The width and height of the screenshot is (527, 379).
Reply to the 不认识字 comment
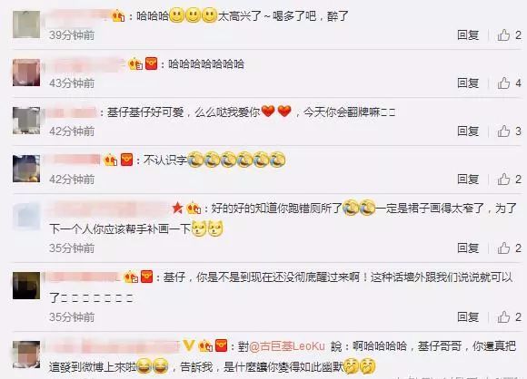click(468, 180)
